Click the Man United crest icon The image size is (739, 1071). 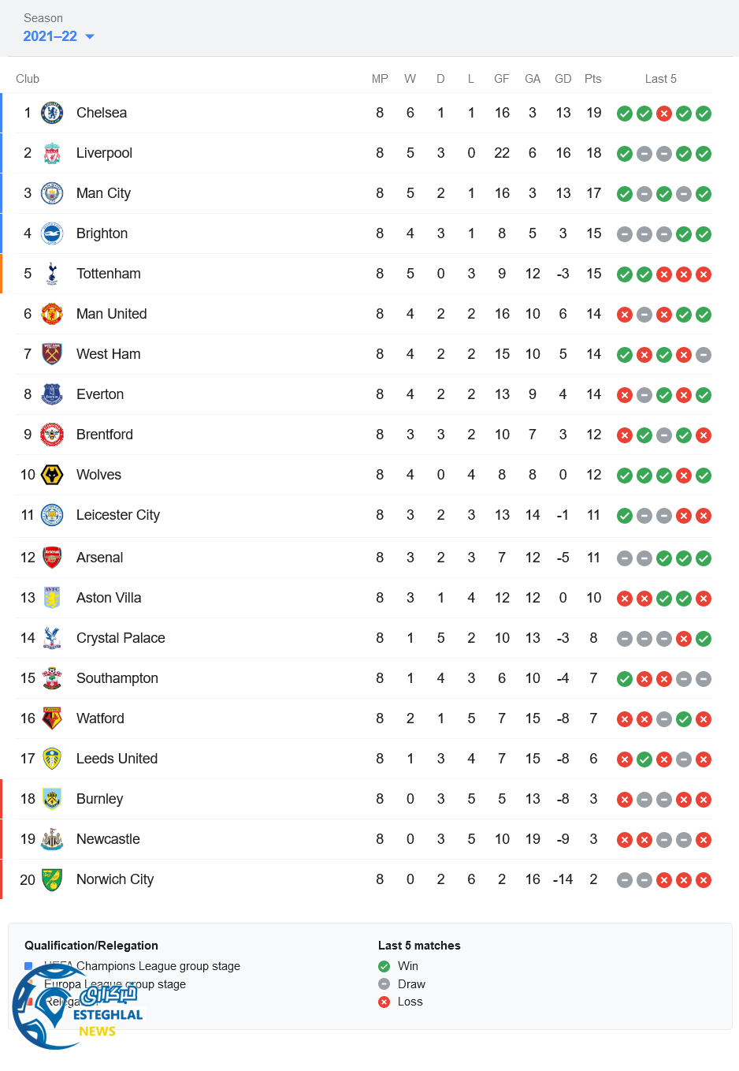[52, 314]
